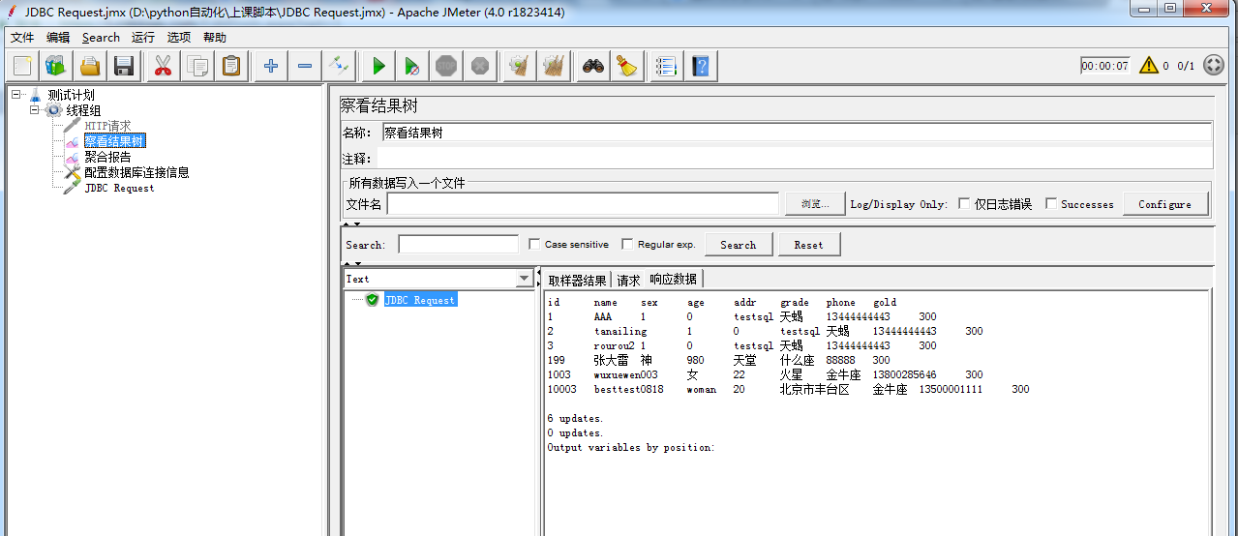This screenshot has height=536, width=1238.
Task: Open the 选项 menu
Action: [x=179, y=38]
